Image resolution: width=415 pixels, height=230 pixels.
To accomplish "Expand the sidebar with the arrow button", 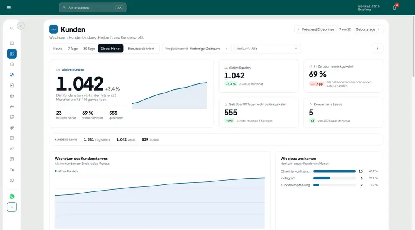I will tap(21, 26).
